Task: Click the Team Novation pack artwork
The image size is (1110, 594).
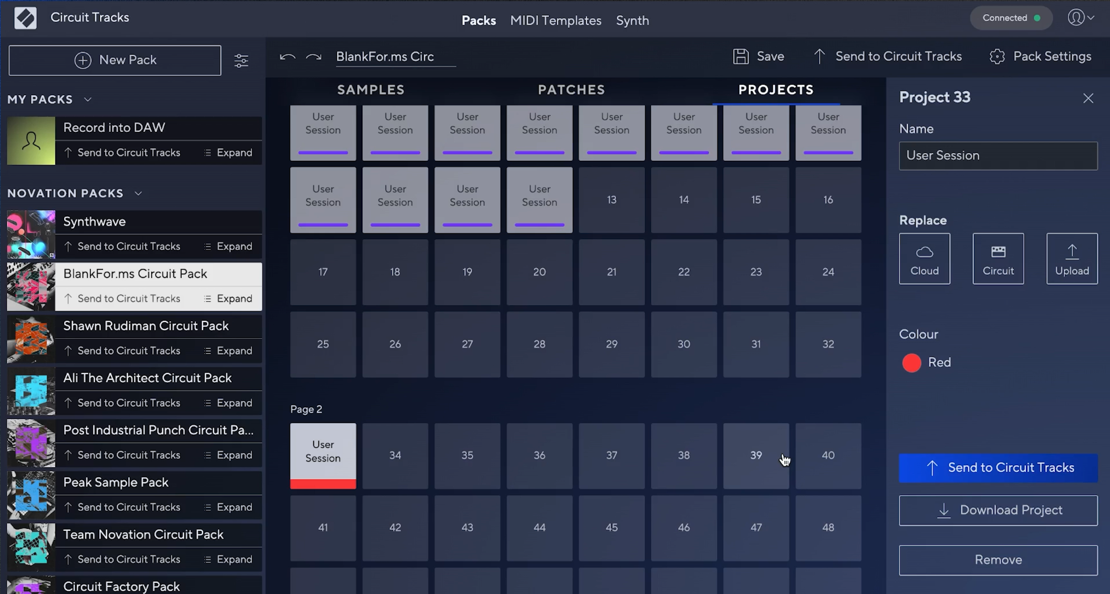Action: (x=31, y=547)
